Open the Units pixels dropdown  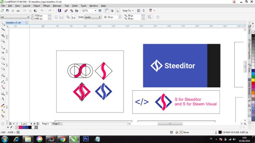pyautogui.click(x=100, y=17)
